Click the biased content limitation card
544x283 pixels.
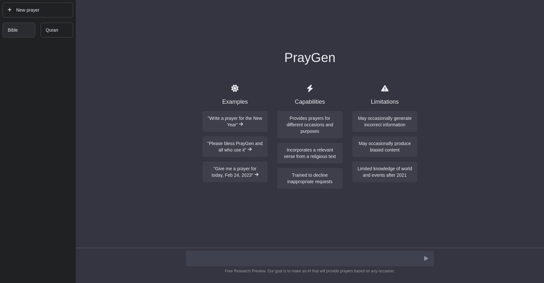click(x=385, y=147)
